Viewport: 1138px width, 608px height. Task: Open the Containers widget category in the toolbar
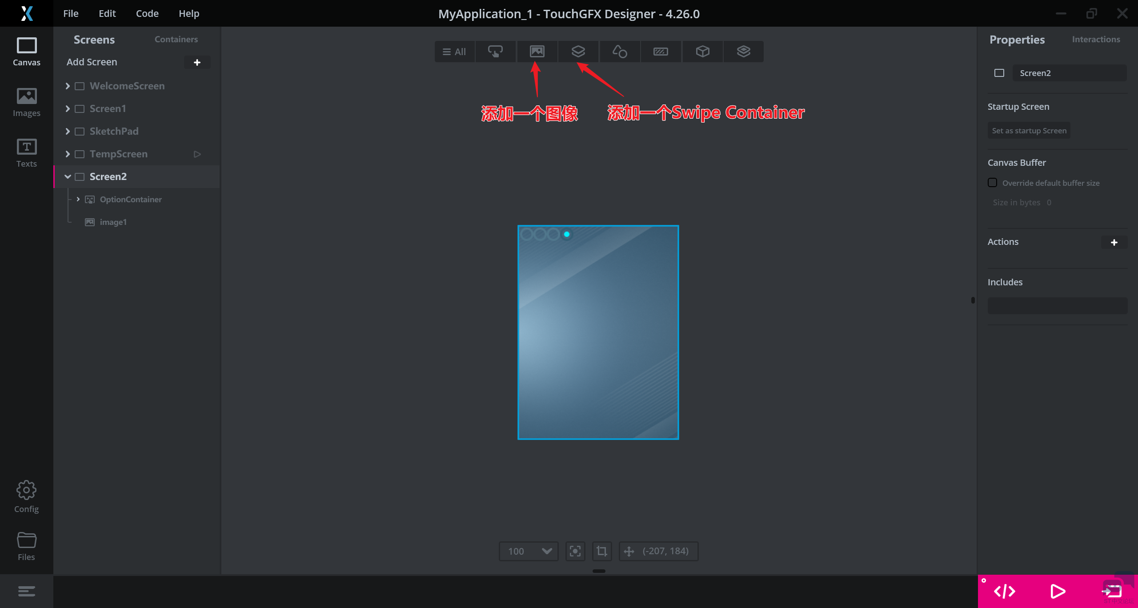point(578,52)
